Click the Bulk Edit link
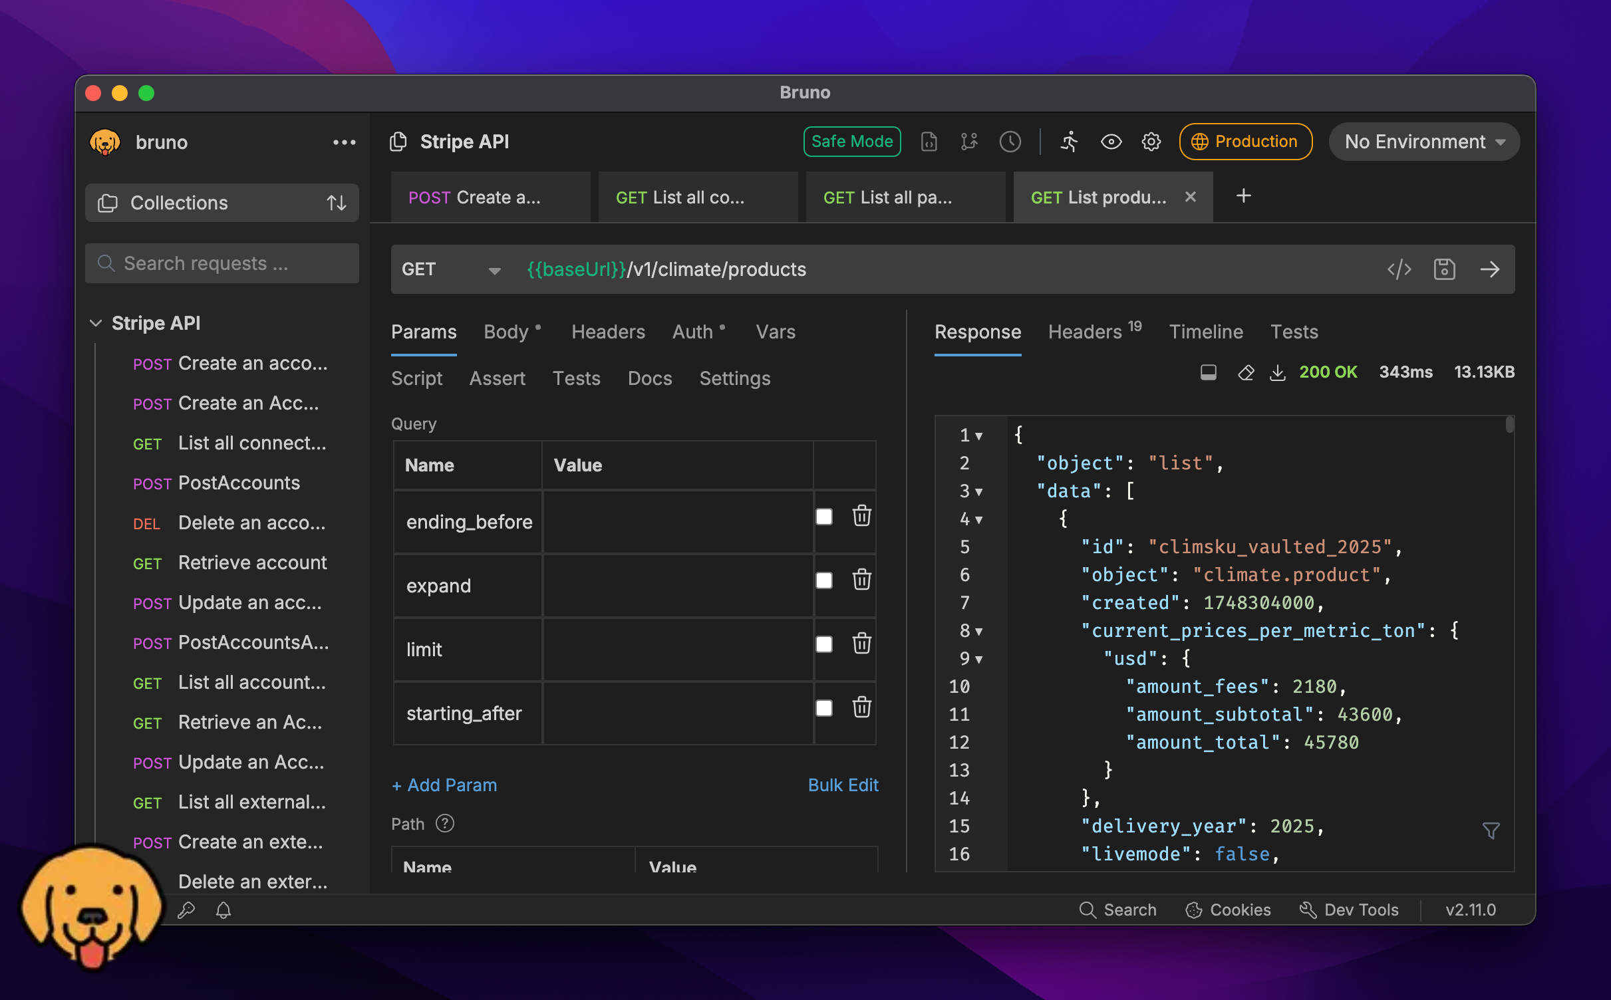Screen dimensions: 1611x1000 click(843, 785)
